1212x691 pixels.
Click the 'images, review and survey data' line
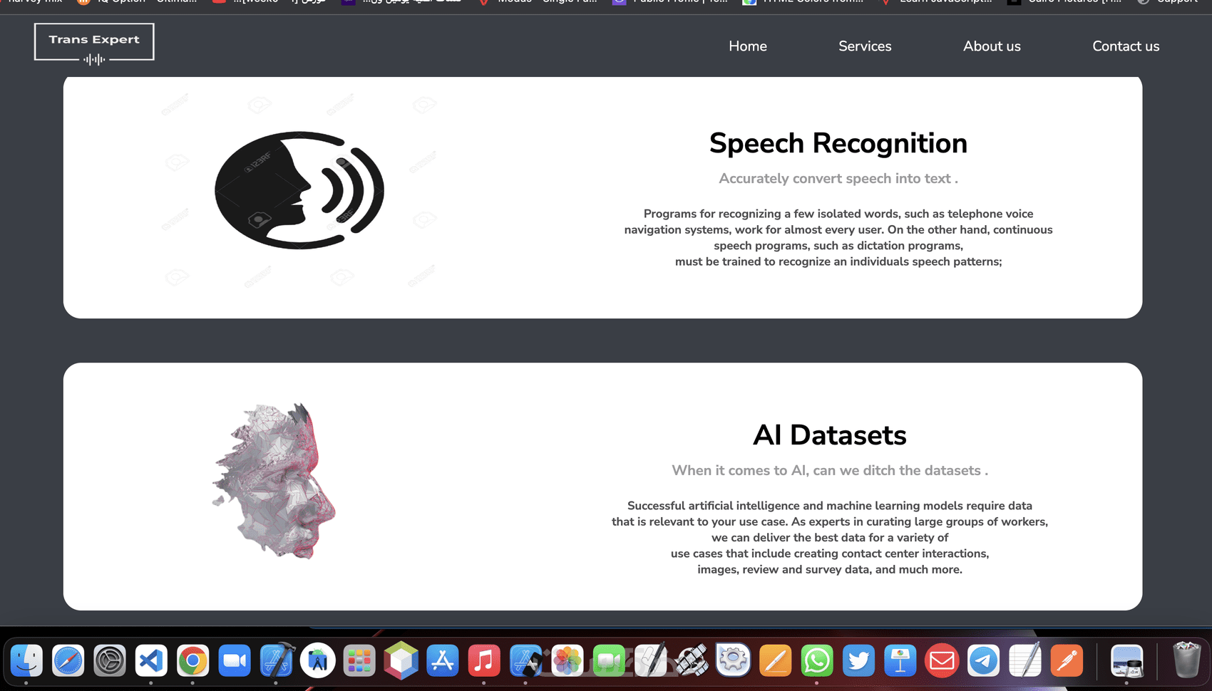(x=830, y=569)
